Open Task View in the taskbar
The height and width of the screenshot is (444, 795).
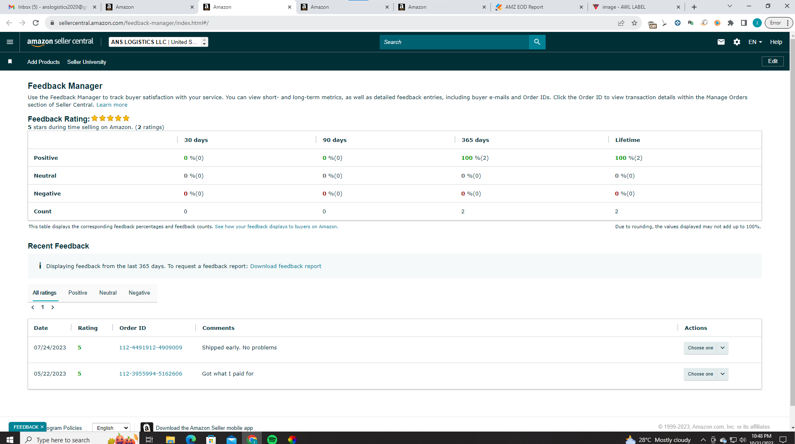pyautogui.click(x=149, y=439)
